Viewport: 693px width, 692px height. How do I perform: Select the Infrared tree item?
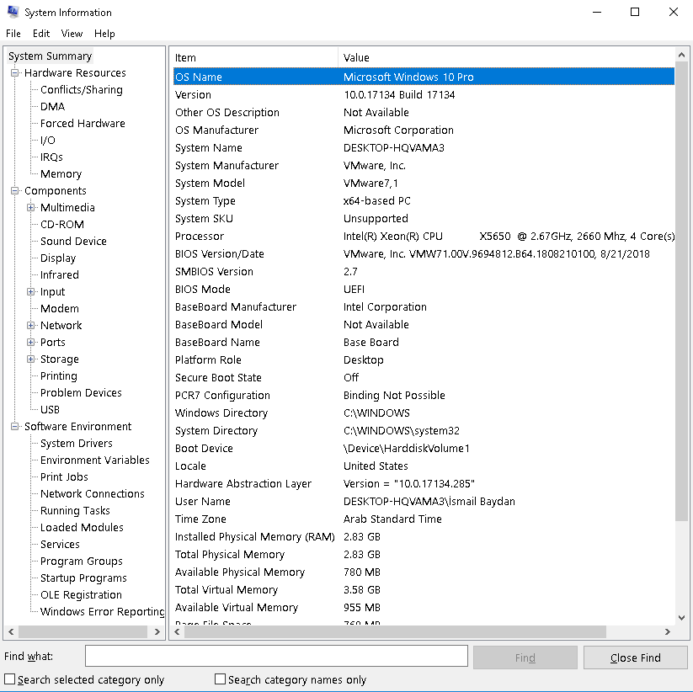[x=60, y=274]
